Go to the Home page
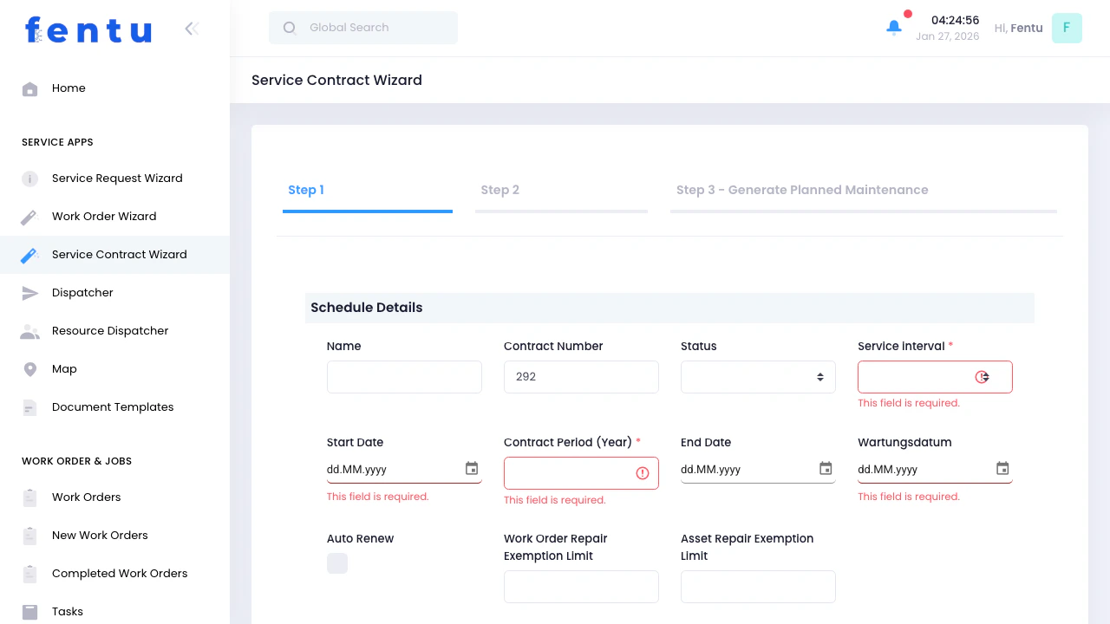This screenshot has width=1110, height=624. point(69,88)
